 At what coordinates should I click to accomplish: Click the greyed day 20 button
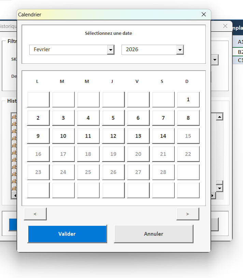[x=138, y=154]
